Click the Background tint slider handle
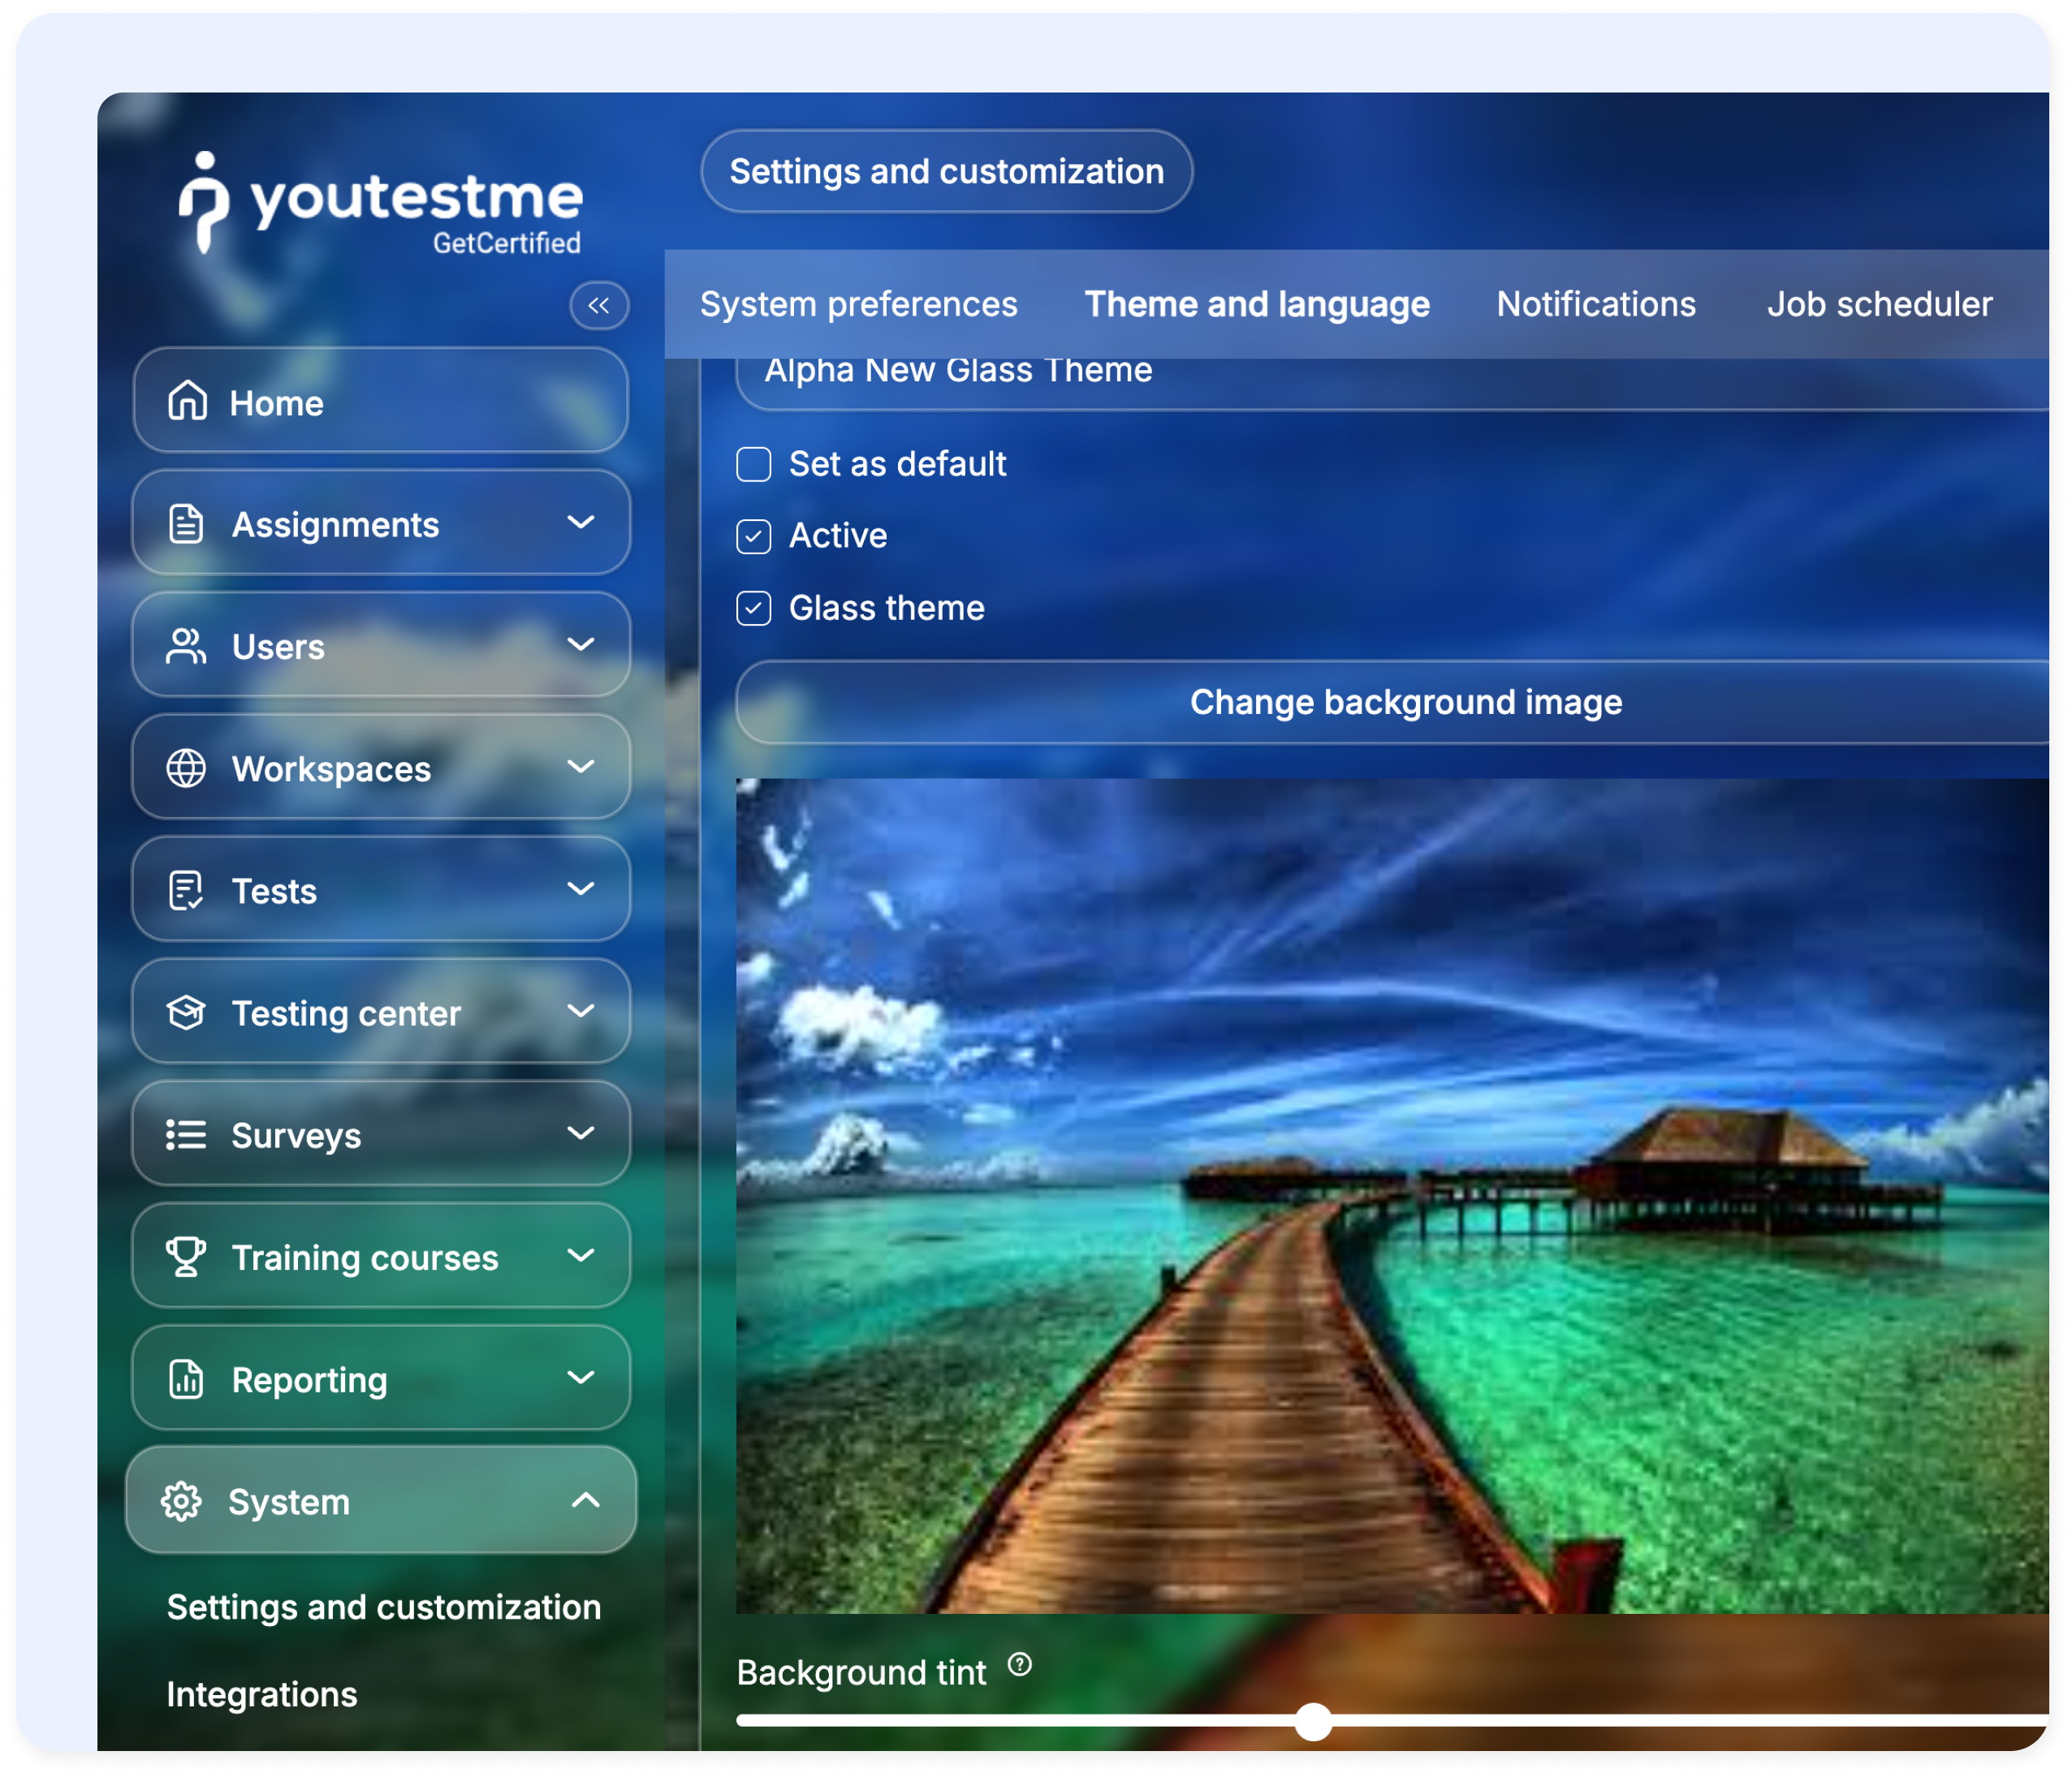2072x1777 pixels. point(1313,1721)
